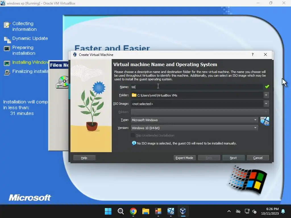The image size is (291, 218).
Task: Show hidden system tray icons
Action: (x=229, y=211)
